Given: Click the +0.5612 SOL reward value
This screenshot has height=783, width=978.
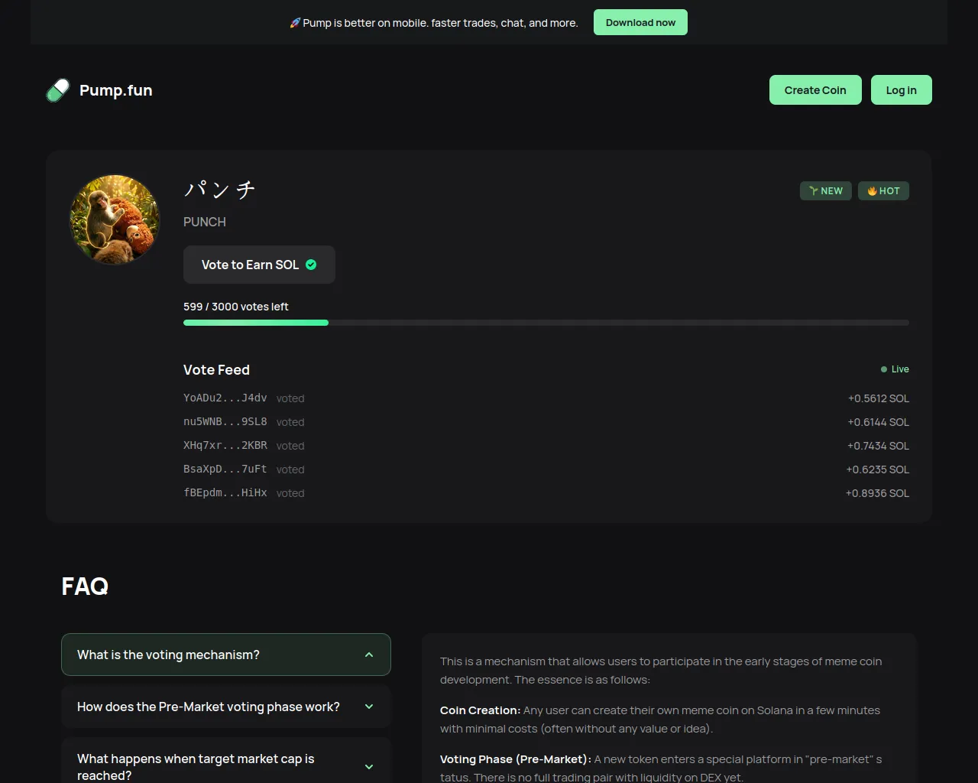Looking at the screenshot, I should pos(879,398).
